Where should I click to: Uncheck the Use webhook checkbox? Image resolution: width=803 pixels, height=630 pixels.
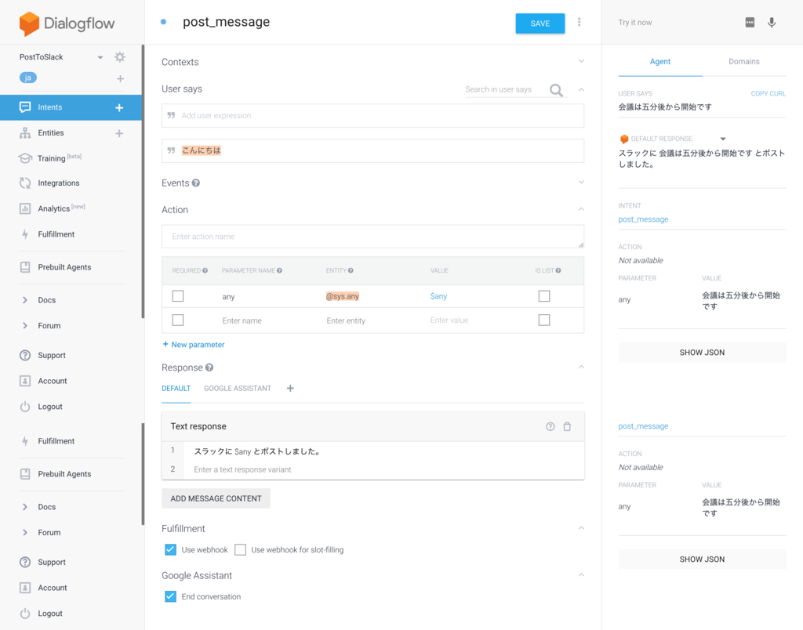pyautogui.click(x=170, y=549)
